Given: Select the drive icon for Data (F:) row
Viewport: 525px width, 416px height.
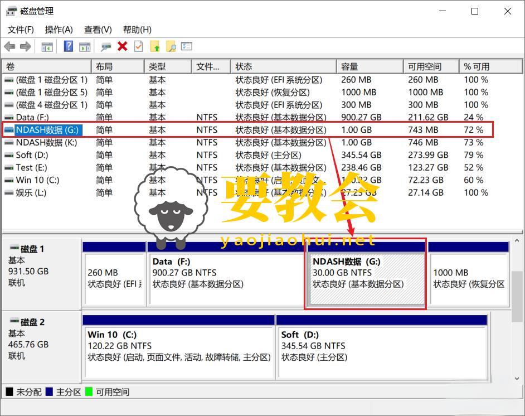Looking at the screenshot, I should tap(9, 118).
